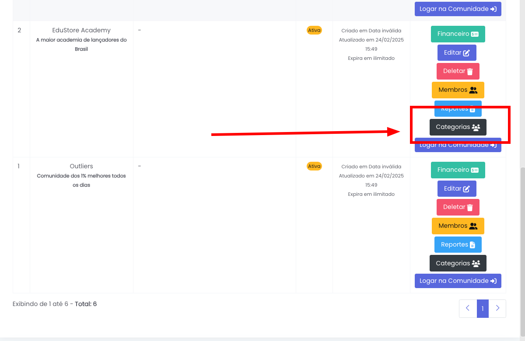Click the Ativa status badge for Outliers
Viewport: 525px width, 341px height.
pyautogui.click(x=314, y=166)
